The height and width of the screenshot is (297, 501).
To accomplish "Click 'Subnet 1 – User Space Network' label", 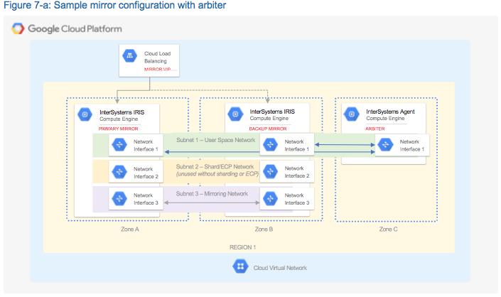I will tap(215, 140).
